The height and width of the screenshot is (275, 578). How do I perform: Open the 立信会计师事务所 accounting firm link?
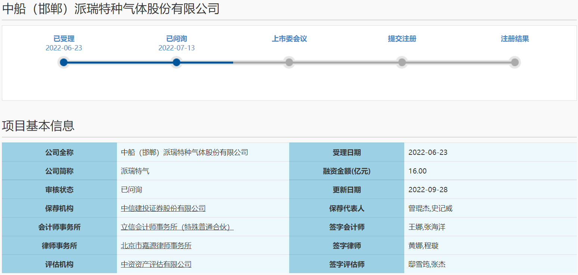coord(177,227)
